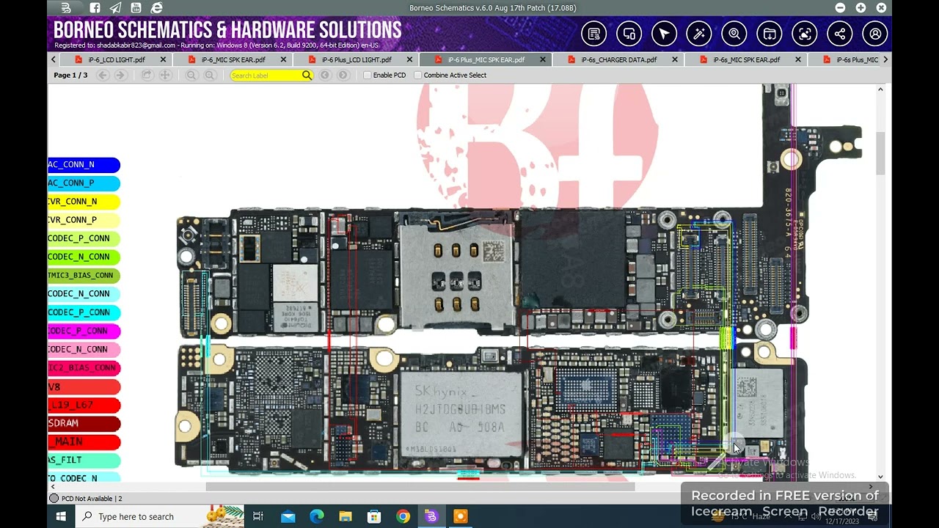Click the vertical scrollbar up arrow
939x528 pixels.
(x=880, y=89)
